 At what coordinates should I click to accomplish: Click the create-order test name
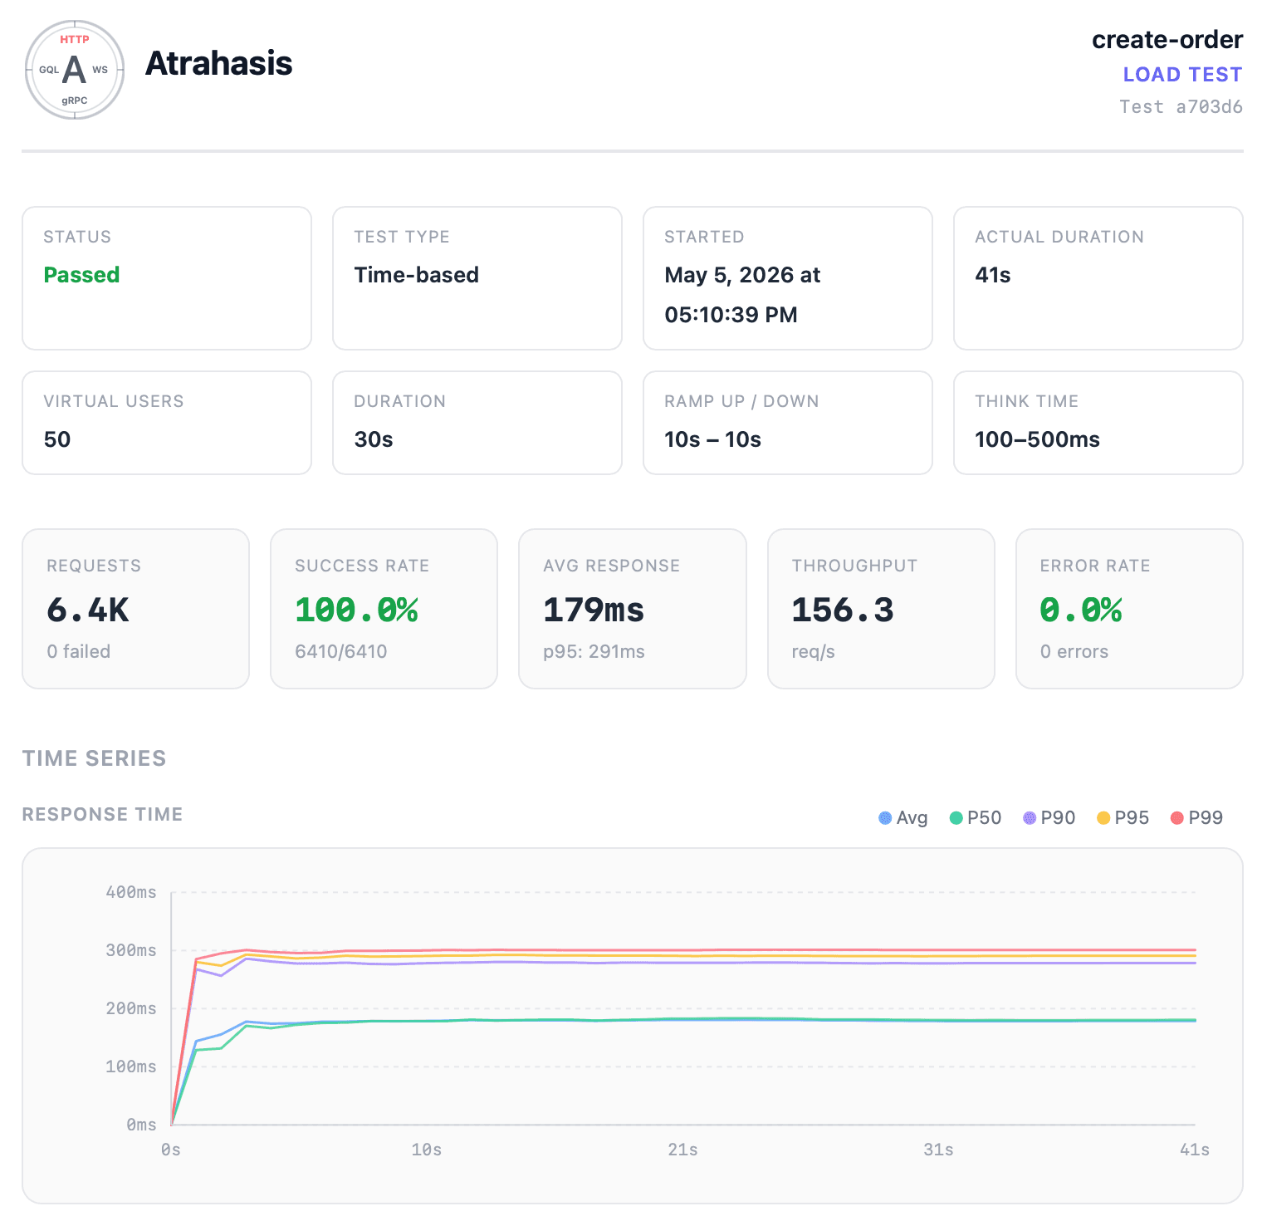click(1167, 40)
